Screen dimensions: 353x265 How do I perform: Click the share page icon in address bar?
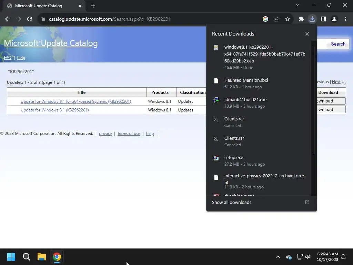pyautogui.click(x=276, y=19)
